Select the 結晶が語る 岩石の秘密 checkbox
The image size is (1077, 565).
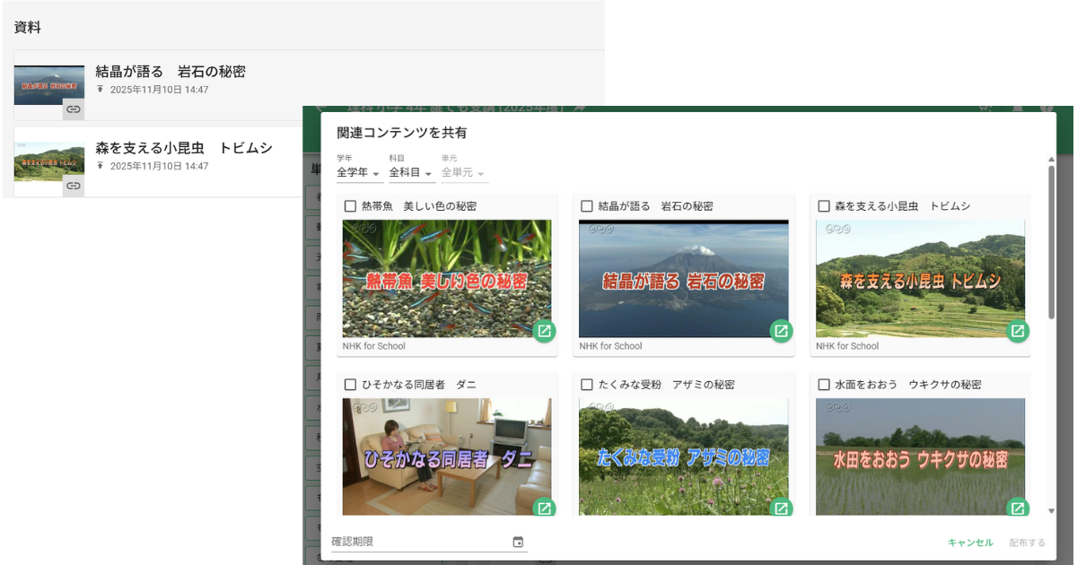[x=586, y=205]
